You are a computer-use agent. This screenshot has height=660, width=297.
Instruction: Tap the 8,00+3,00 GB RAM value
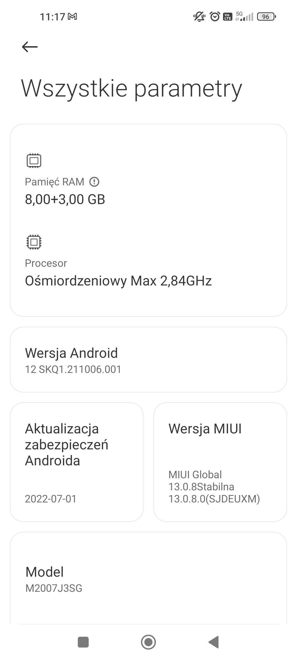tap(65, 199)
